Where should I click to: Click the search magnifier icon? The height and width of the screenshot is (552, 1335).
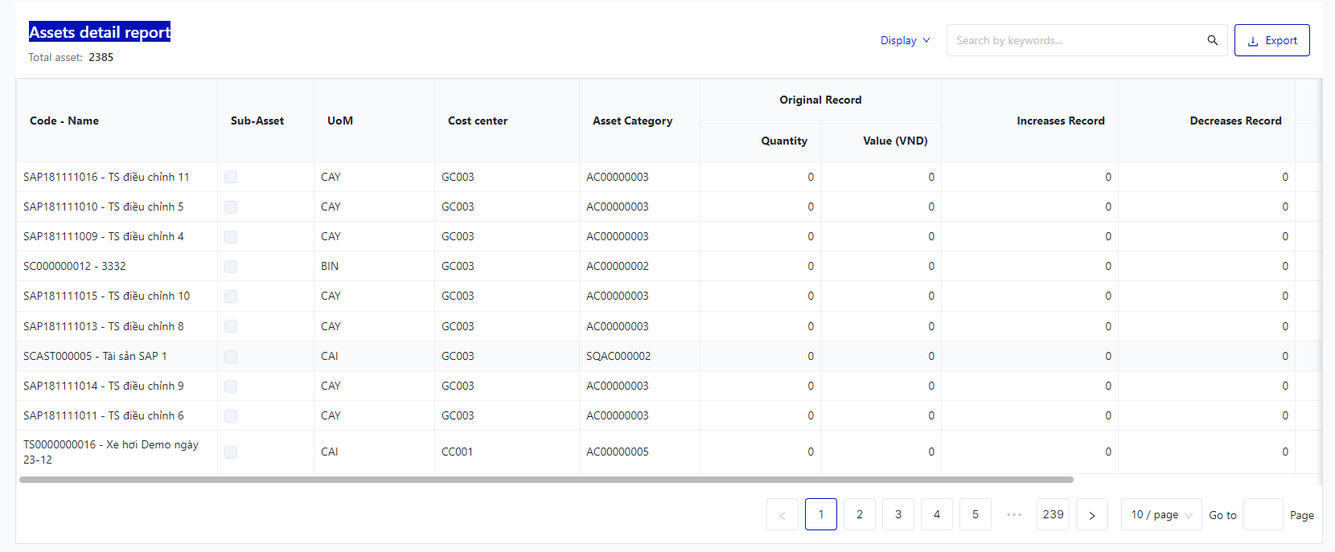(1212, 40)
